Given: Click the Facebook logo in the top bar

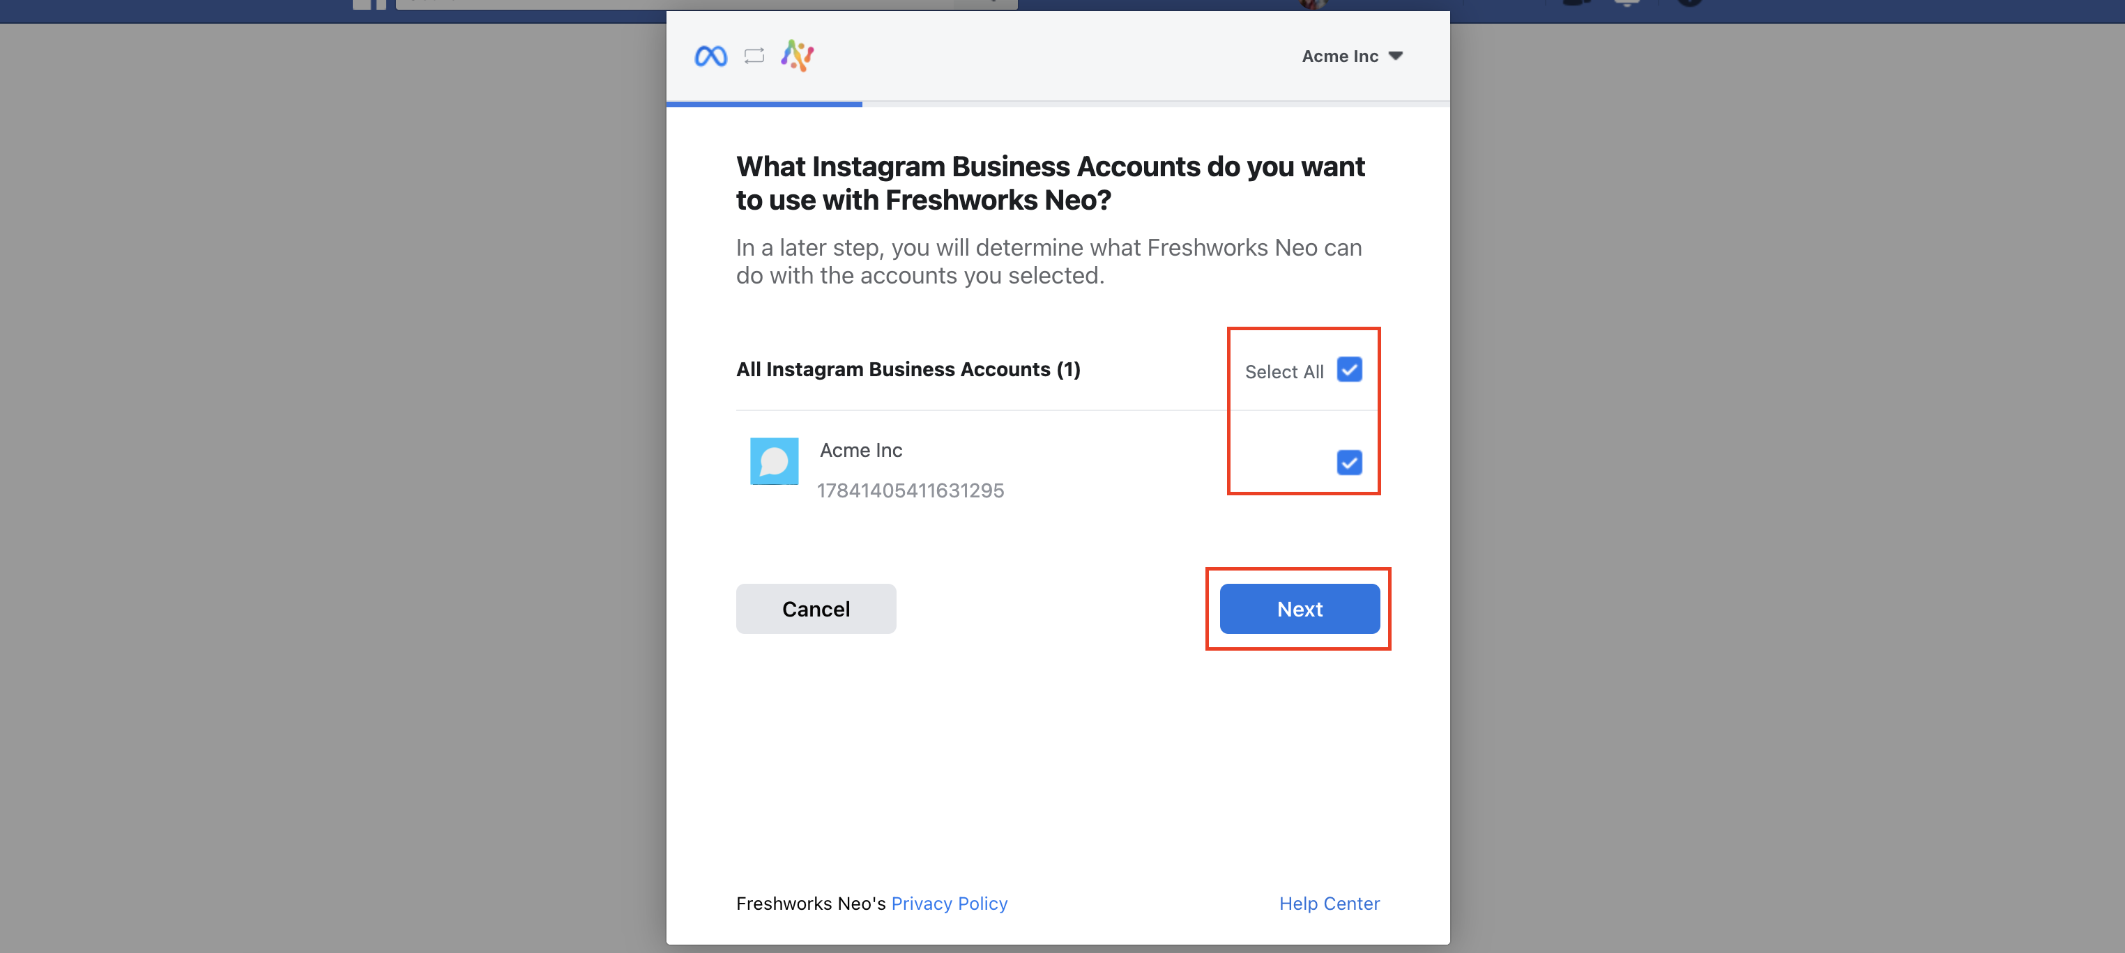Looking at the screenshot, I should tap(369, 4).
